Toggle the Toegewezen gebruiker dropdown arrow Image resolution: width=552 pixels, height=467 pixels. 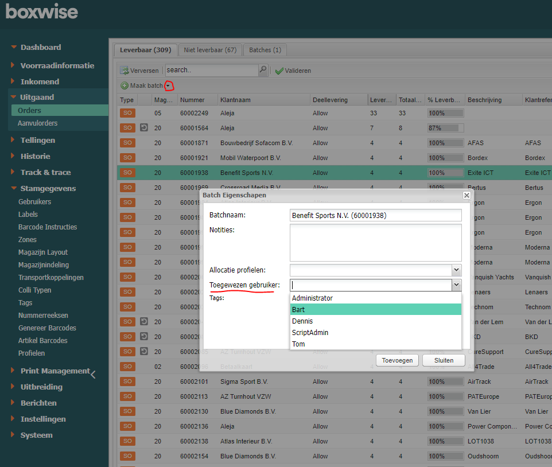456,285
